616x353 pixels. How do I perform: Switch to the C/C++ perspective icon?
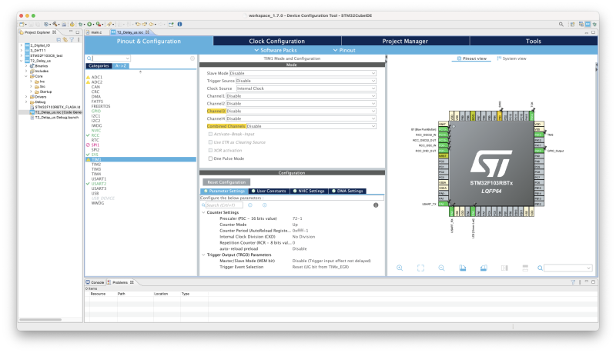(581, 25)
